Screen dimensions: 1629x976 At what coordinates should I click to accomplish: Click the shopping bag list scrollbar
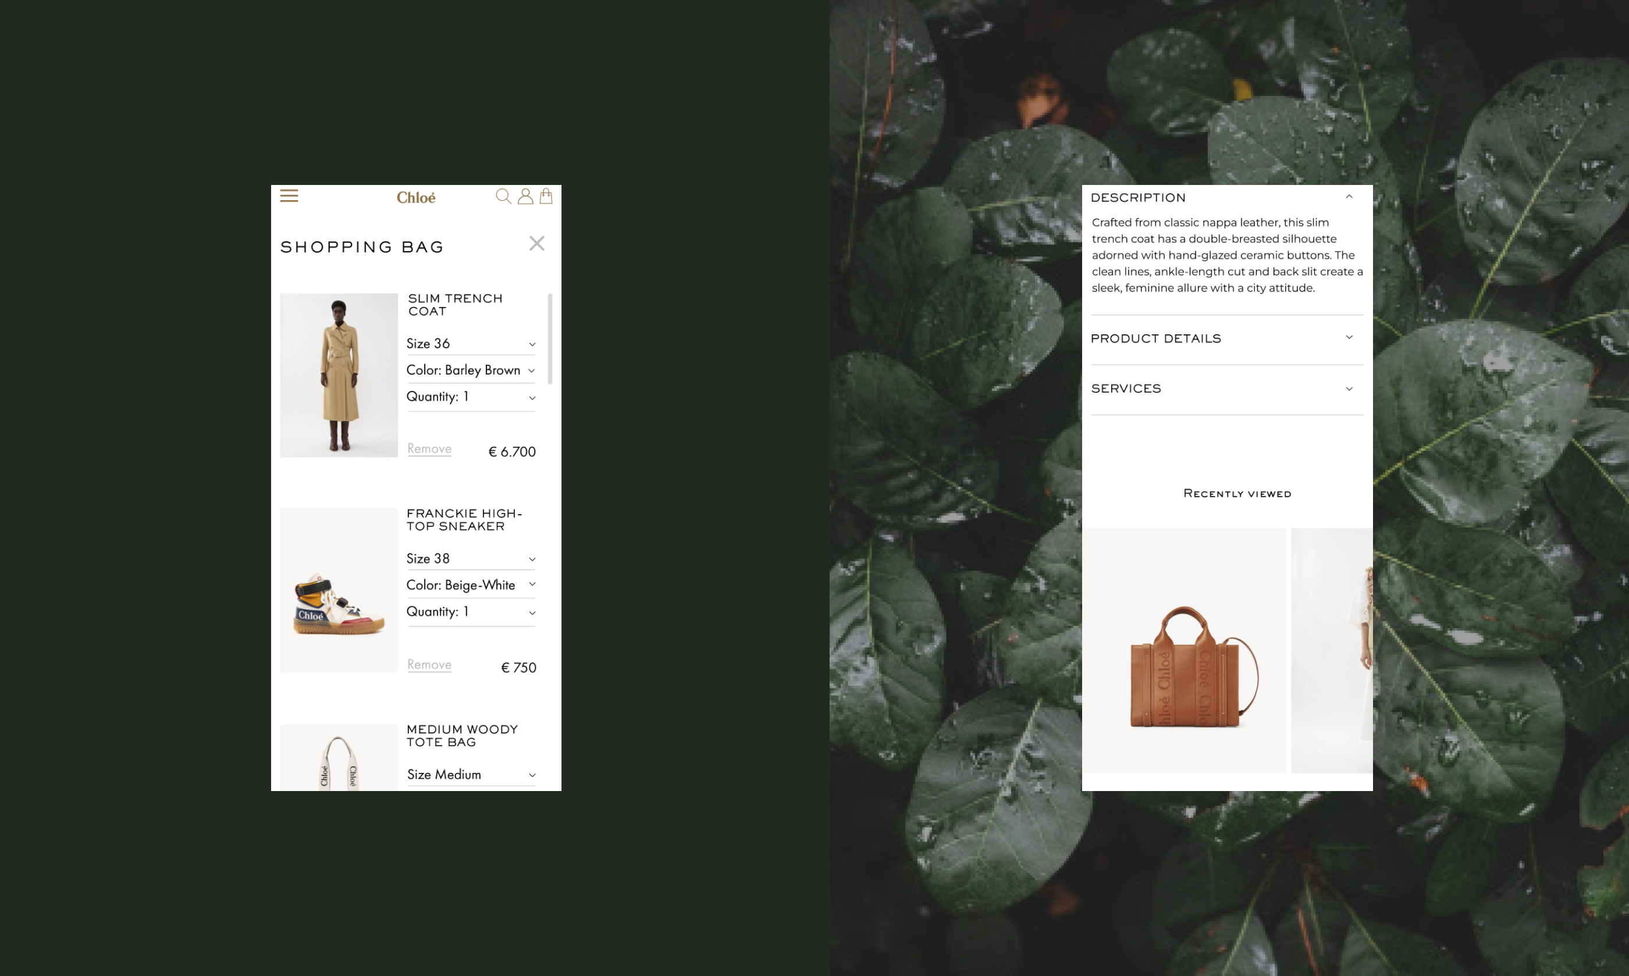[550, 339]
